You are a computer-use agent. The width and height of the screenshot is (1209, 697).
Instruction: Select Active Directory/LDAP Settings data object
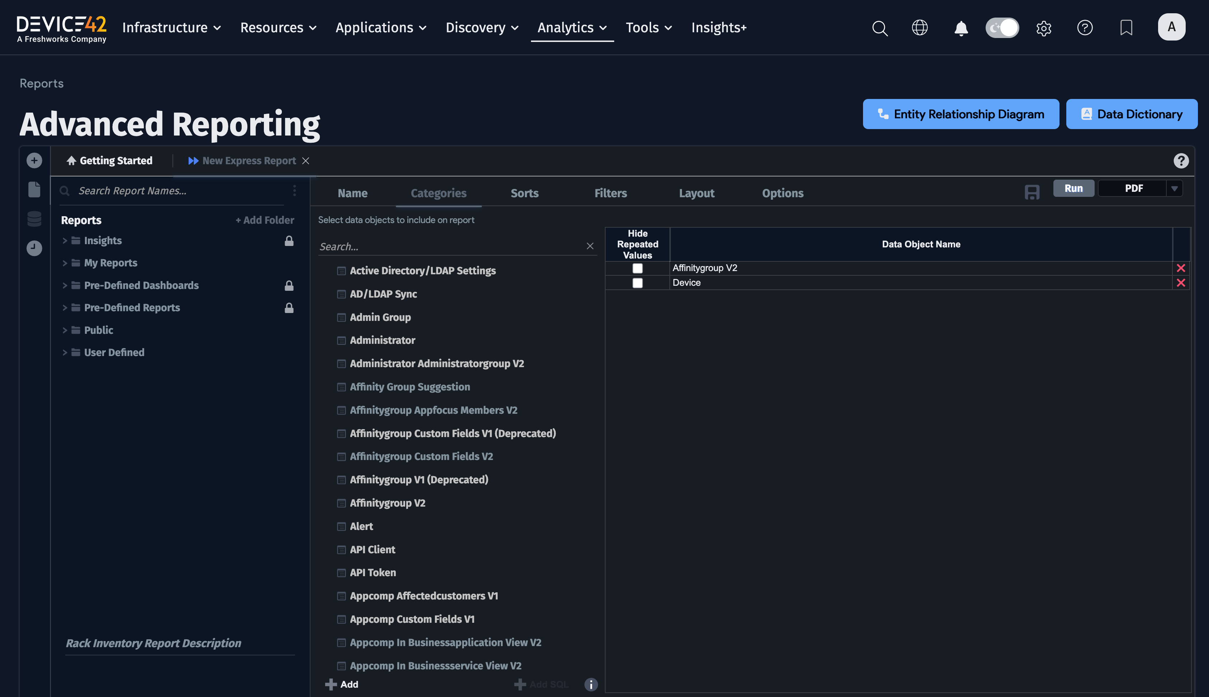point(423,270)
